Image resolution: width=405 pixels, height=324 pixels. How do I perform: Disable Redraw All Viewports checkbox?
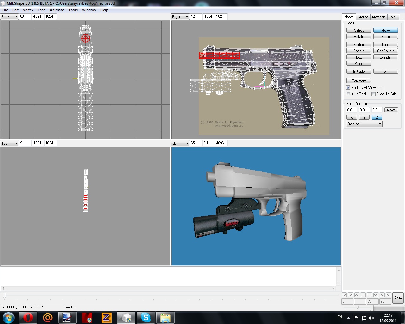(x=348, y=88)
